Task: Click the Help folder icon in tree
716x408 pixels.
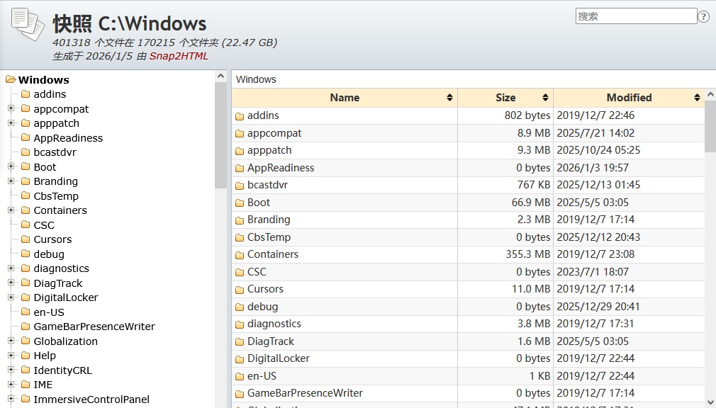Action: coord(26,356)
